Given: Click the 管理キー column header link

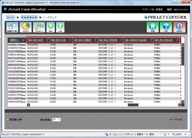Looking at the screenshot, I should [x=14, y=40].
